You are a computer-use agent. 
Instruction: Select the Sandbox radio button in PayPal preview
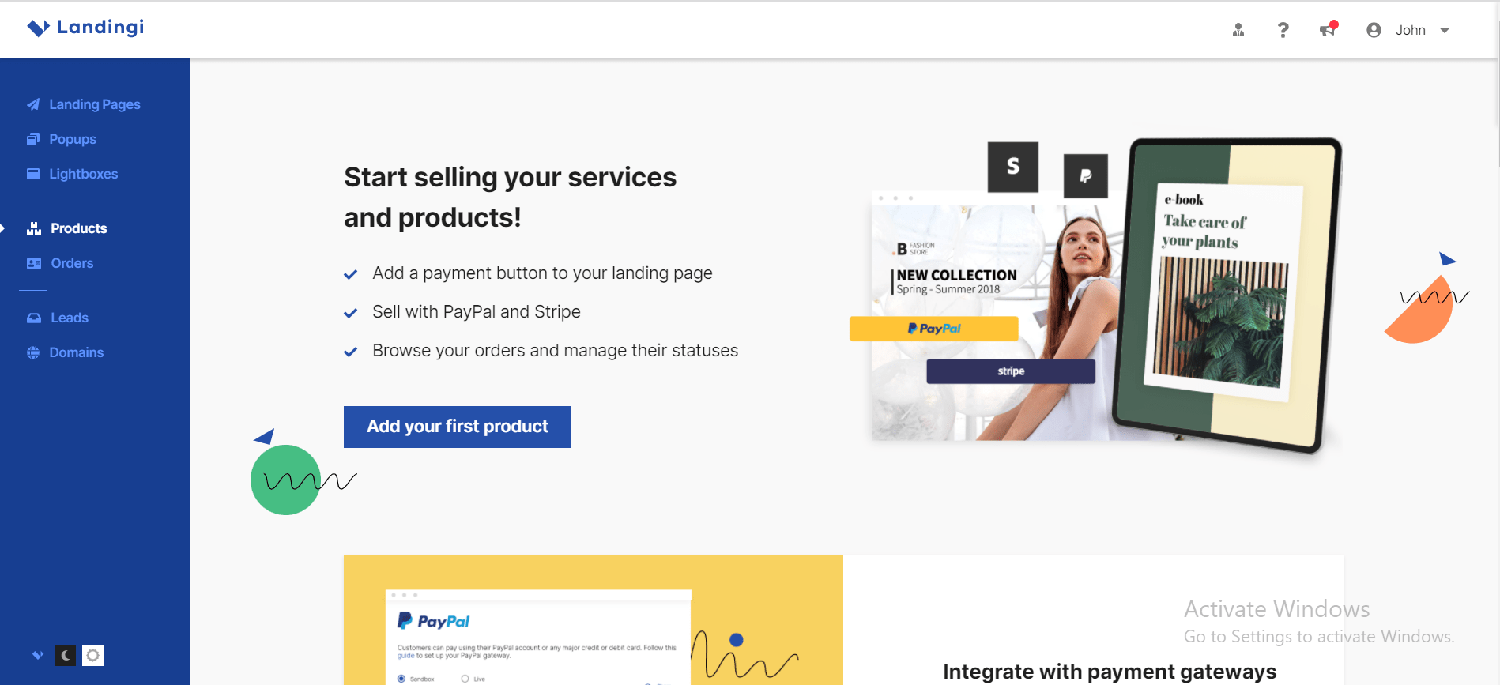point(401,679)
